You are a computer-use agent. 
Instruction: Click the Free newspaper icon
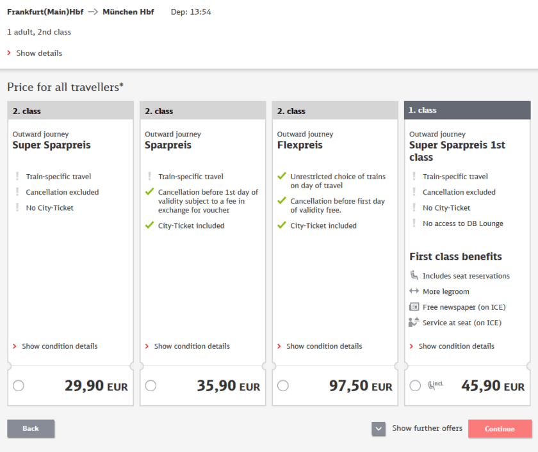tap(414, 307)
